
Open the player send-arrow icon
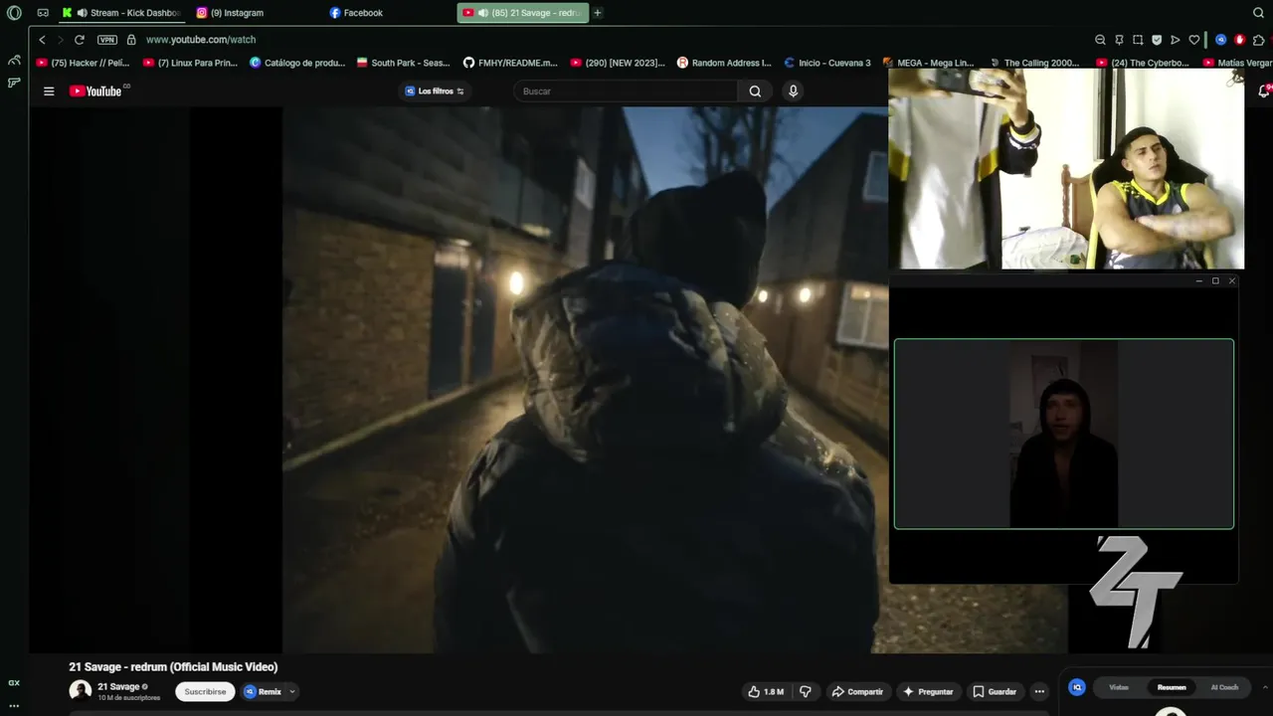pos(1176,40)
